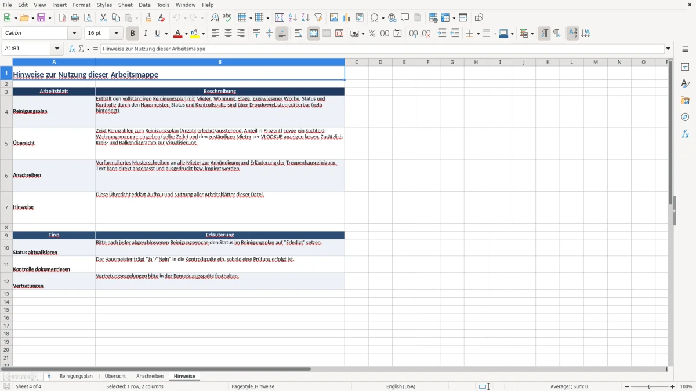Click Clear Direct Formatting icon
696x391 pixels.
(162, 18)
